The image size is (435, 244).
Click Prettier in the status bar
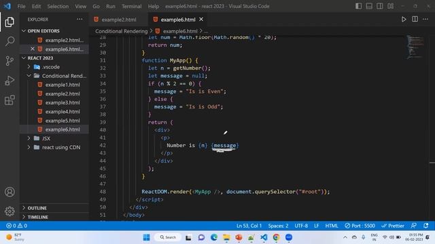(393, 226)
